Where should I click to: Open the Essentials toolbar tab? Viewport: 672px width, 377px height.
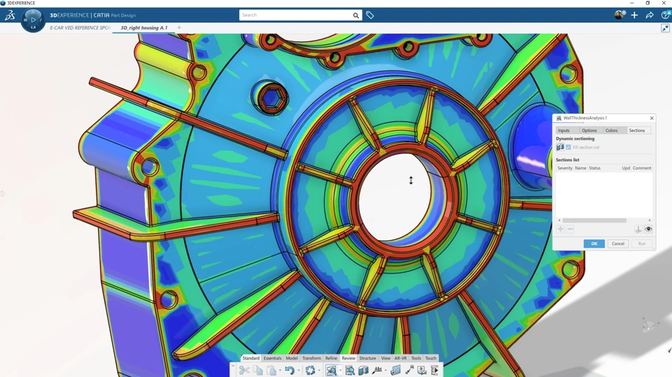tap(272, 358)
